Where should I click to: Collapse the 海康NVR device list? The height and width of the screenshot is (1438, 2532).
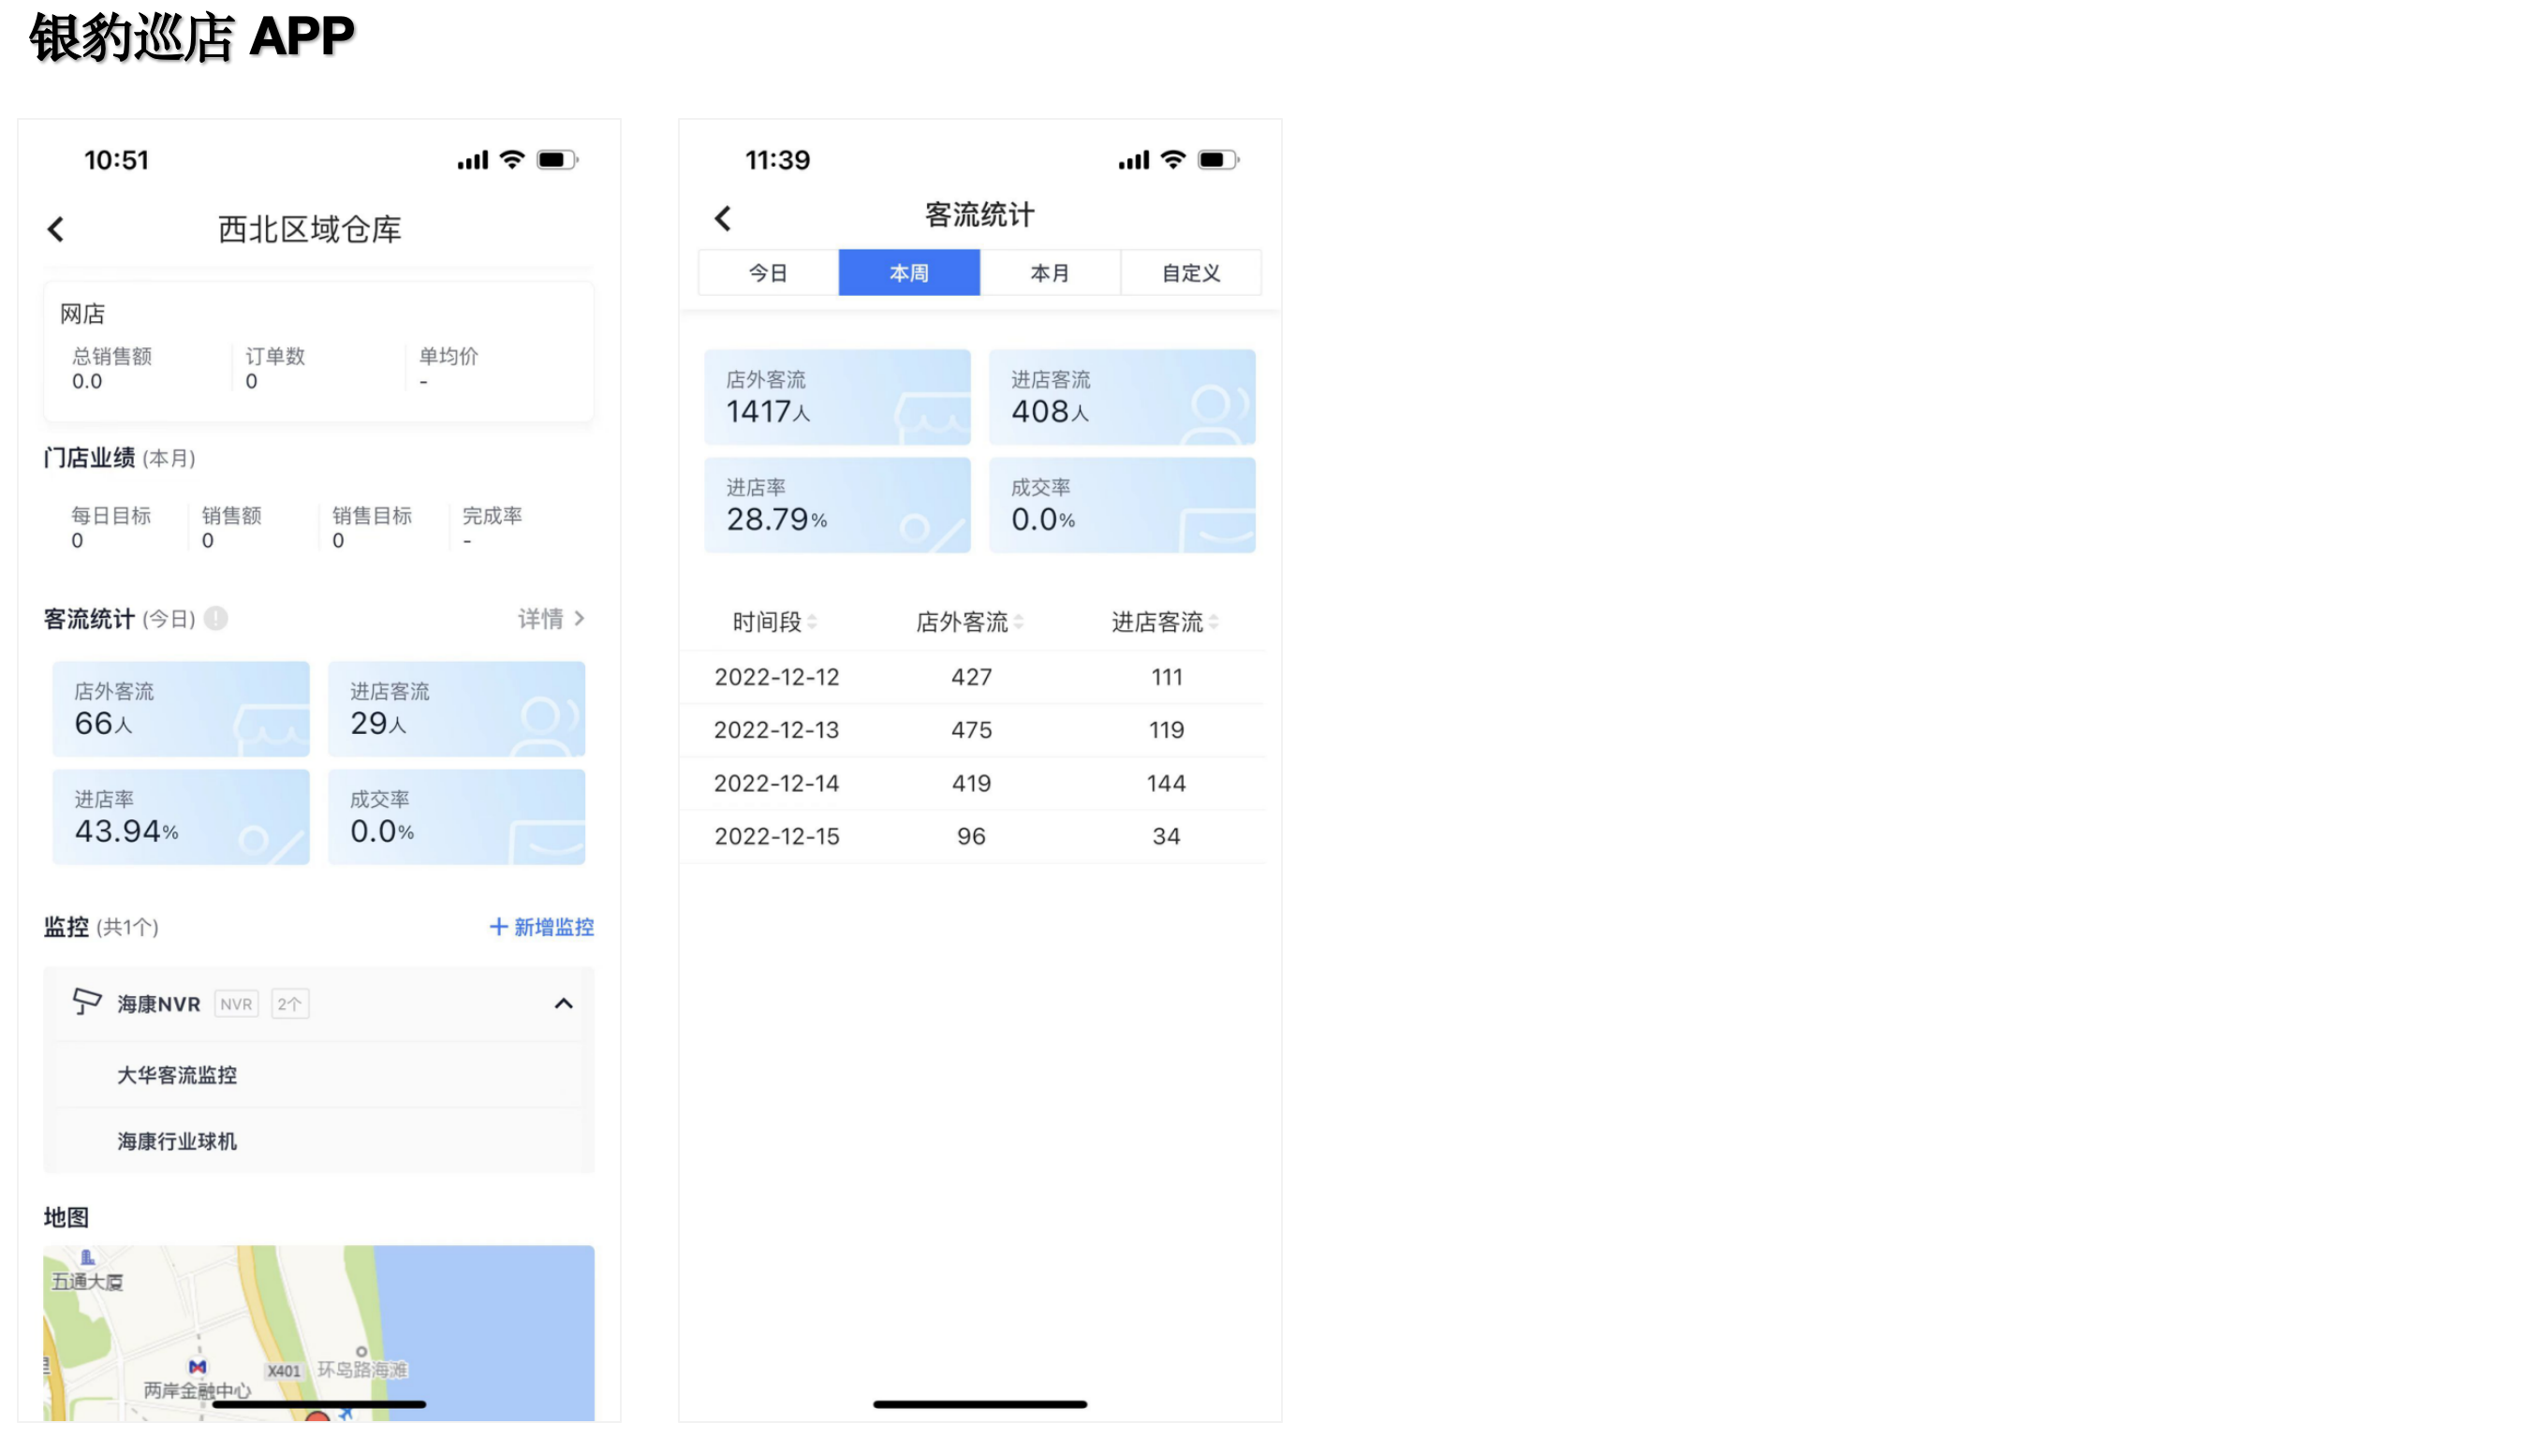click(x=564, y=1004)
